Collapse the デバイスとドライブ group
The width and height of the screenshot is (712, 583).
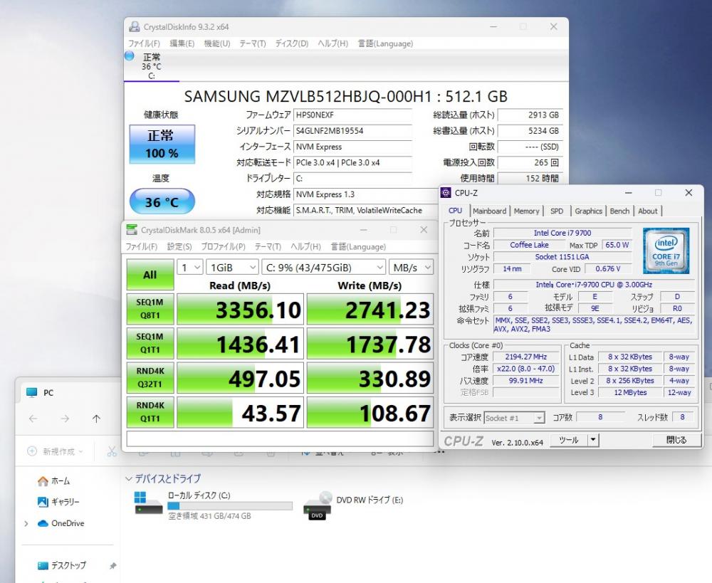pos(128,478)
